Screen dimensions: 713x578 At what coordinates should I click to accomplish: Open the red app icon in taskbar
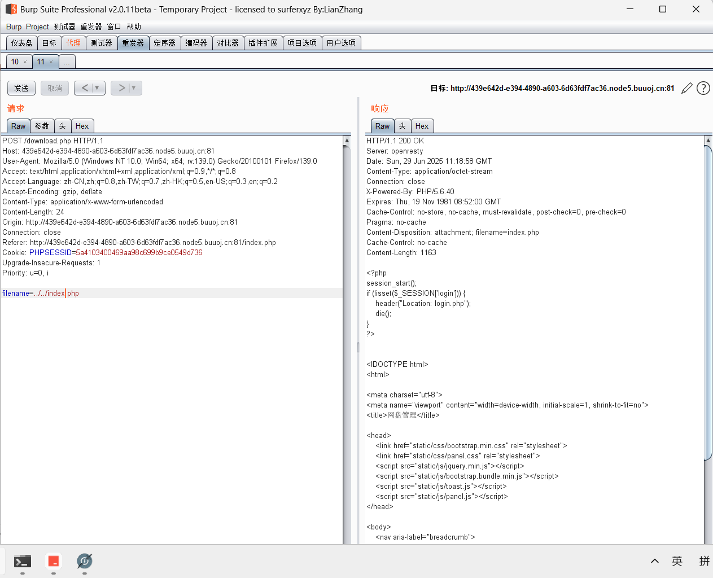[54, 561]
